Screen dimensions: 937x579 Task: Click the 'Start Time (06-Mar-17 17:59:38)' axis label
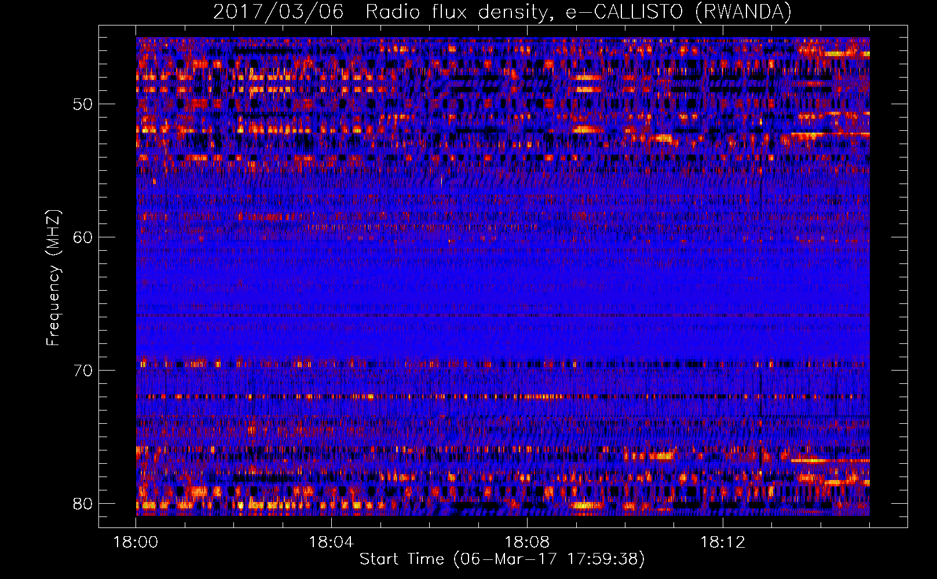pos(502,559)
